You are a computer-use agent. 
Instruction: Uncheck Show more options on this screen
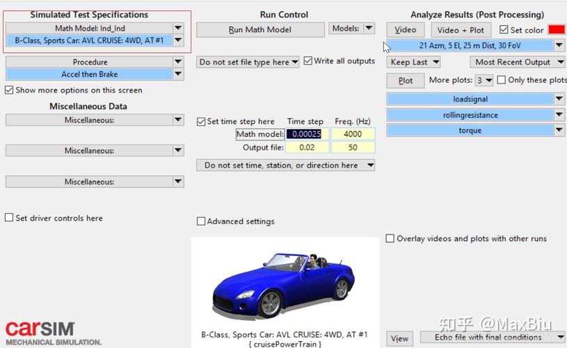pos(9,90)
